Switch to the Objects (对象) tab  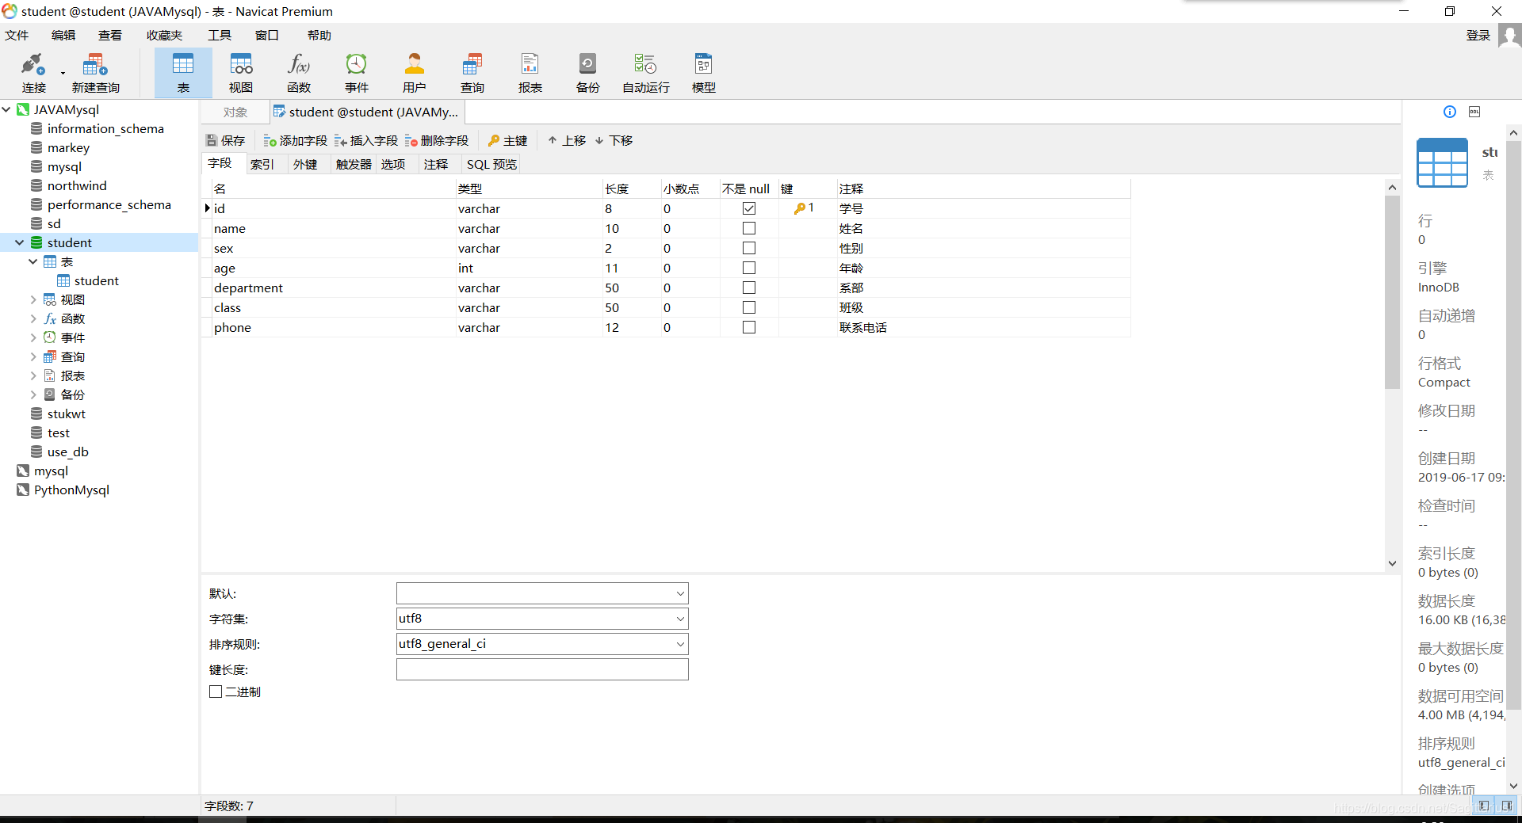pyautogui.click(x=235, y=112)
